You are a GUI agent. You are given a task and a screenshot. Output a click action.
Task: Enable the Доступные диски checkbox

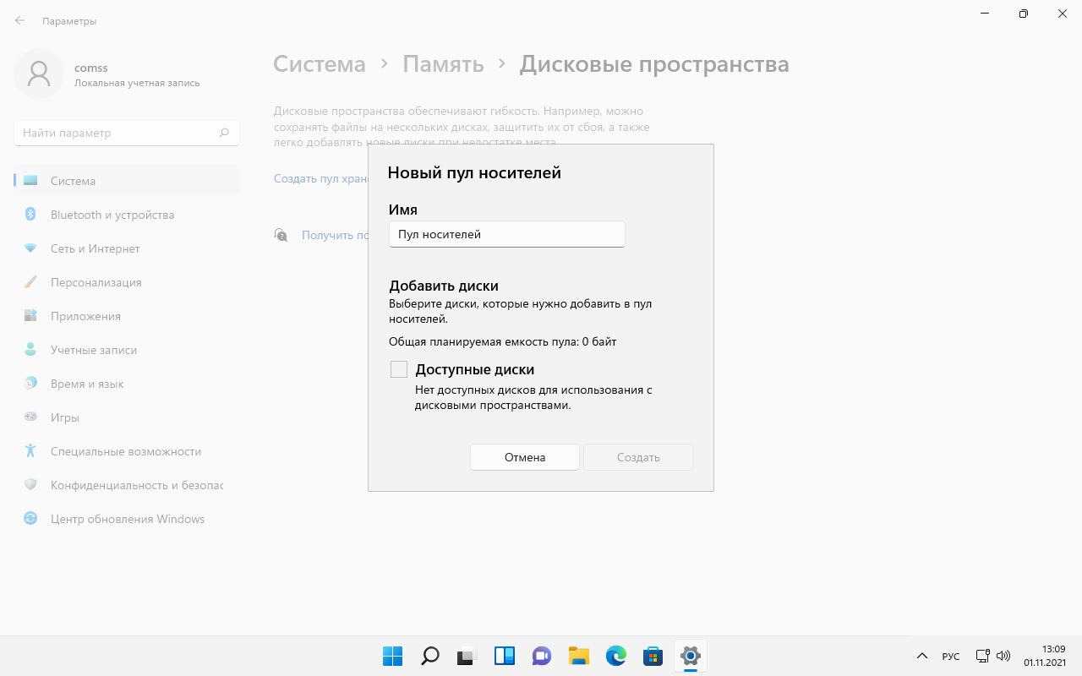398,369
